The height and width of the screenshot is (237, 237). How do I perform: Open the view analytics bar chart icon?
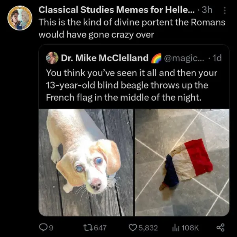175,227
